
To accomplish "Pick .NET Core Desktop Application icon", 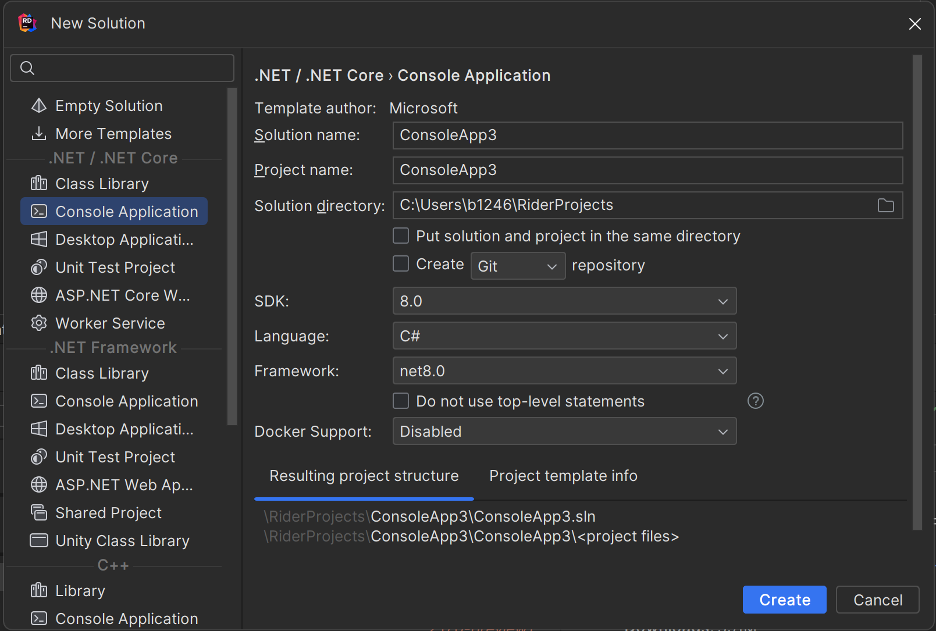I will coord(39,240).
